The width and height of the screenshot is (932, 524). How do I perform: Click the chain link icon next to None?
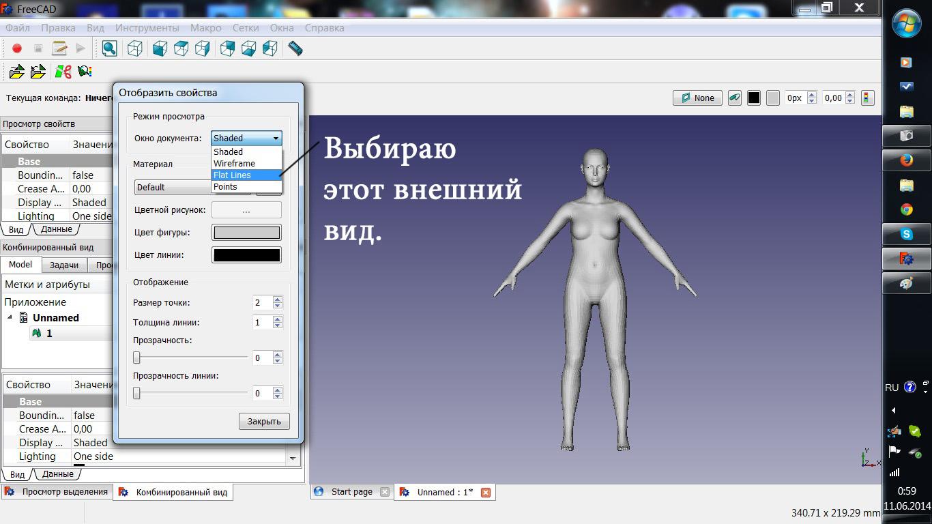pyautogui.click(x=734, y=98)
